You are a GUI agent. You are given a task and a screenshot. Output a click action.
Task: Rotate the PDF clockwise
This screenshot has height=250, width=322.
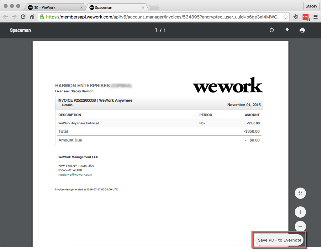(x=272, y=30)
